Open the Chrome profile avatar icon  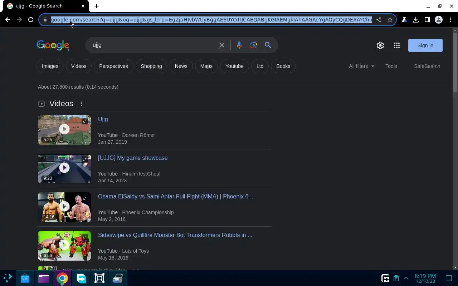pos(439,20)
